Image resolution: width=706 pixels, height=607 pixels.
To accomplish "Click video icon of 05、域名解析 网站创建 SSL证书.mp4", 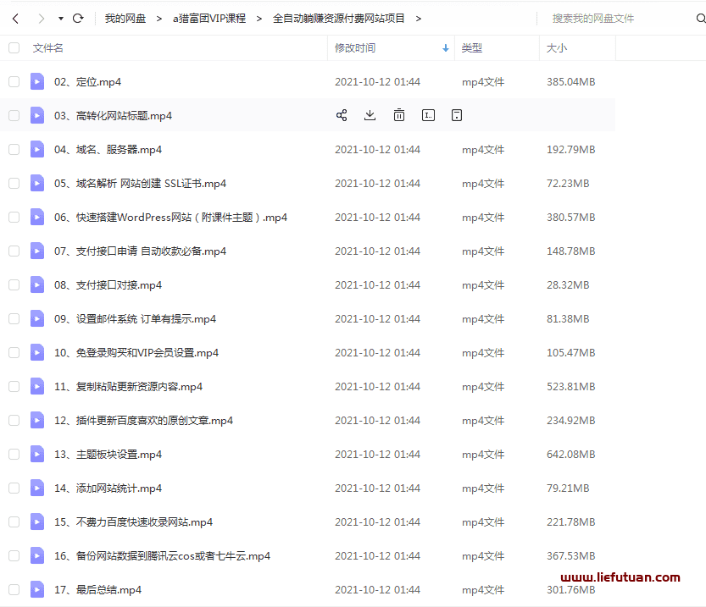I will 37,183.
